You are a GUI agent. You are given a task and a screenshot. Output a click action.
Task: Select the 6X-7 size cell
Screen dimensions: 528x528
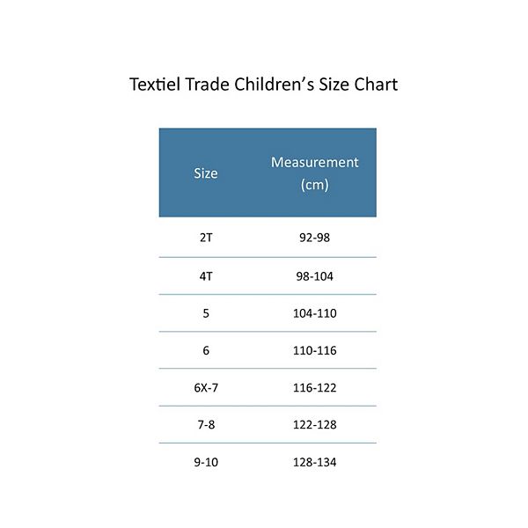click(206, 387)
